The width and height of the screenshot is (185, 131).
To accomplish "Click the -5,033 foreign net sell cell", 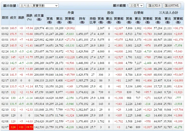I will [x=70, y=34].
